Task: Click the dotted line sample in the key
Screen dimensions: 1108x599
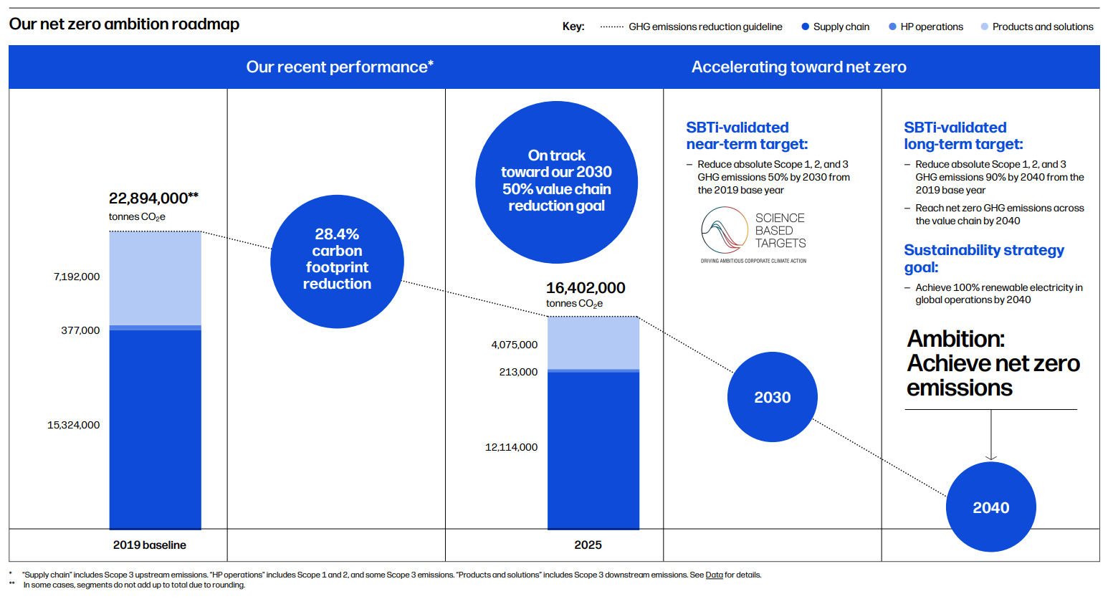Action: (x=612, y=27)
